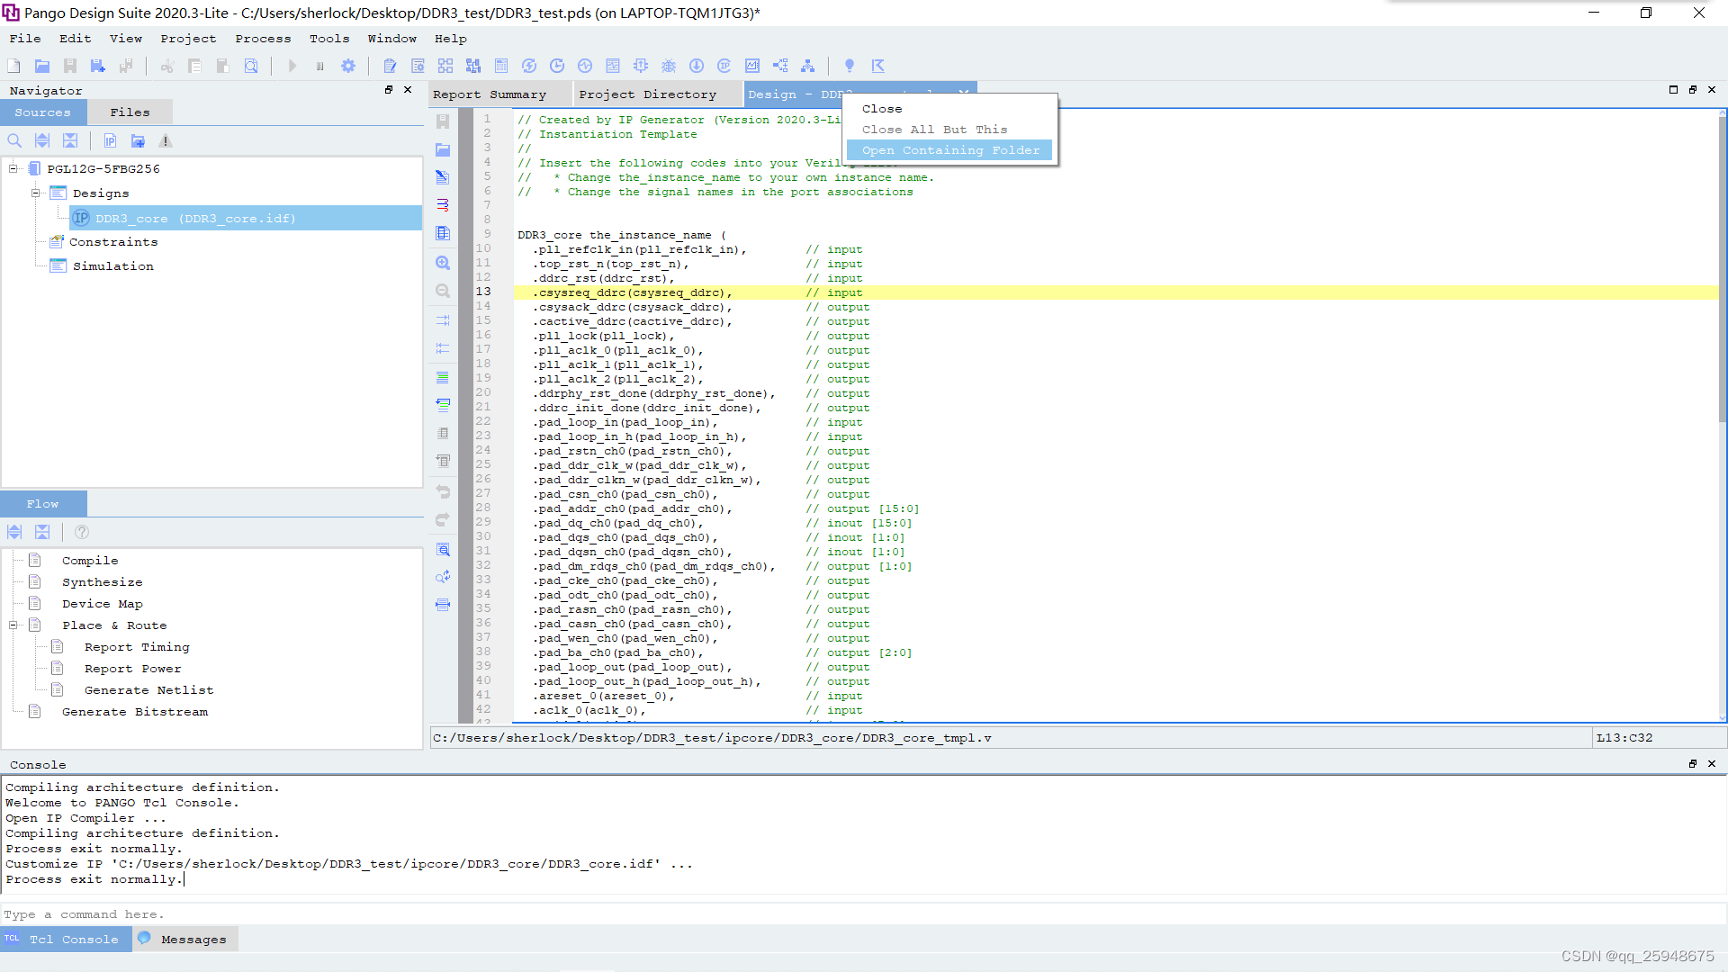
Task: Click the Flow panel help icon
Action: [82, 532]
